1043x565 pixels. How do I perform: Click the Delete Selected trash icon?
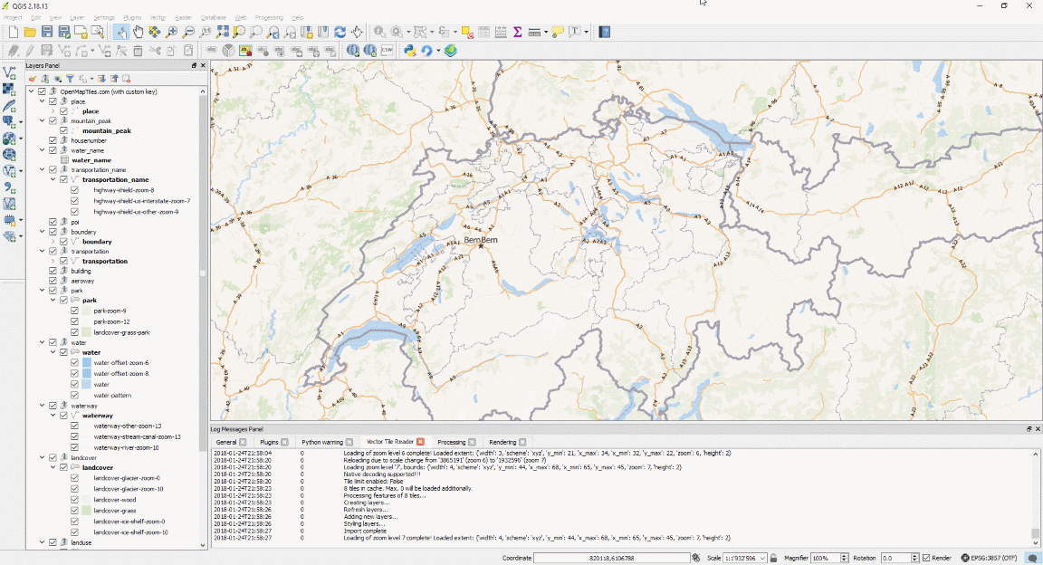pos(138,51)
